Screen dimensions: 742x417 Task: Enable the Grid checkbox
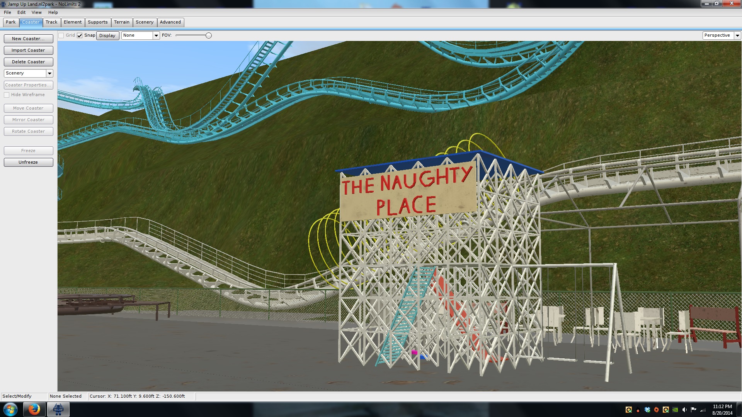click(x=61, y=36)
